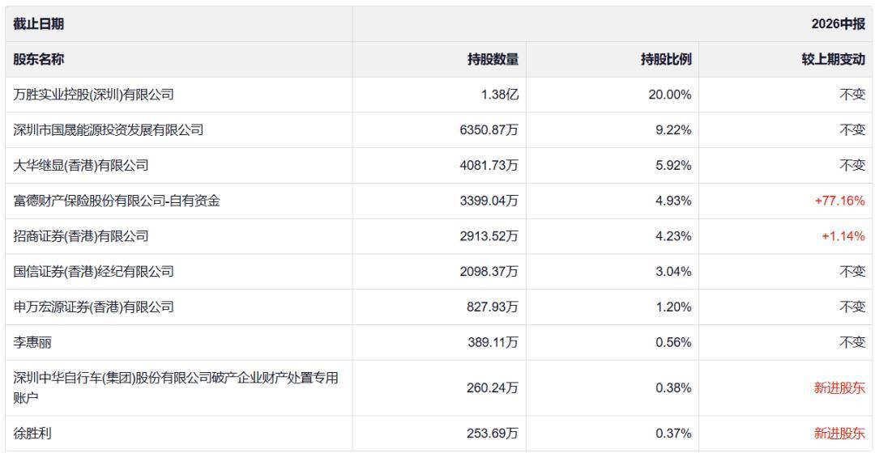The height and width of the screenshot is (453, 875).
Task: Click the 20.00% holding ratio
Action: pos(670,95)
